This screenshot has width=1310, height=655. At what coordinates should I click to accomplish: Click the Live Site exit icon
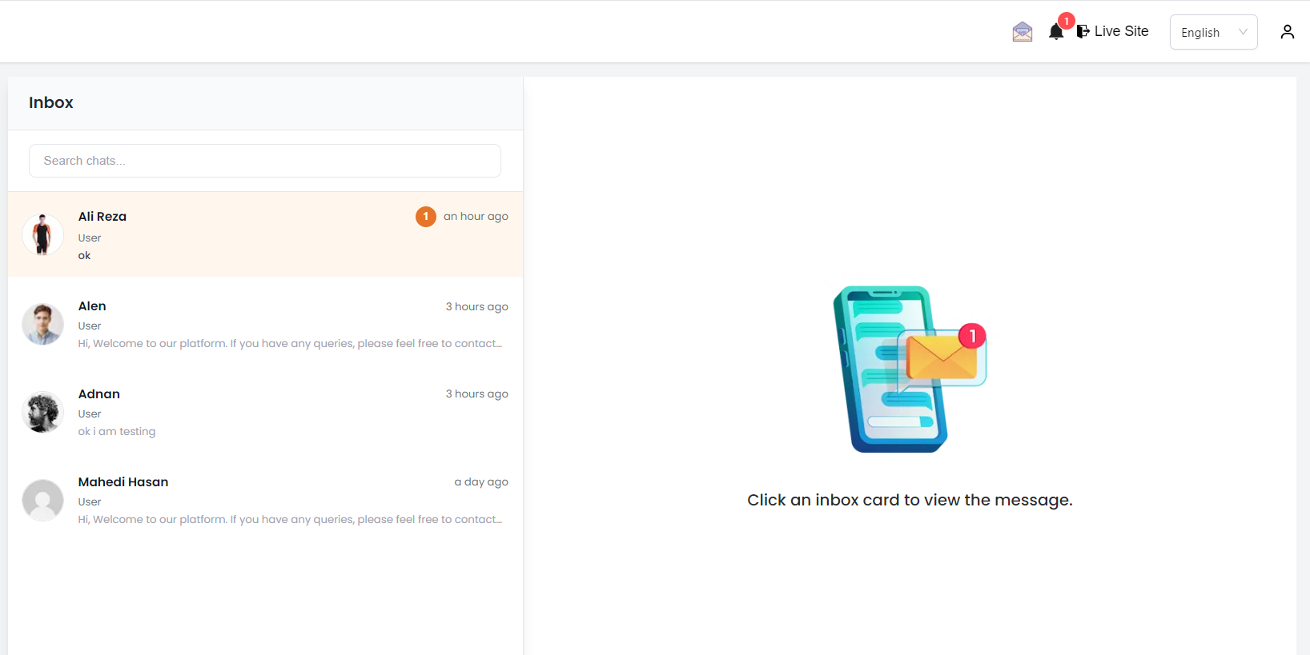(1083, 31)
